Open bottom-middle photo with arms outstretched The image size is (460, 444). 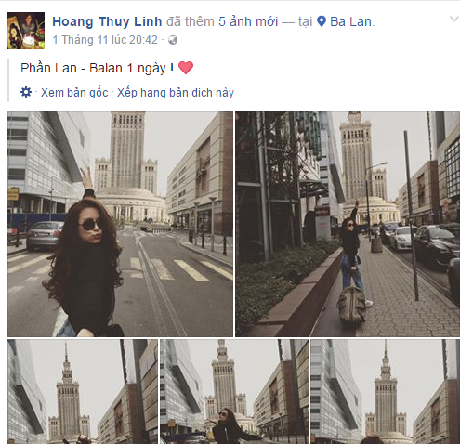pyautogui.click(x=234, y=392)
